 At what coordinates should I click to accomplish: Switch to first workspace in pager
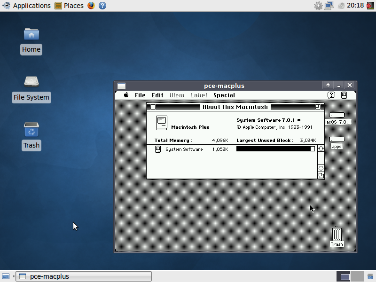point(343,276)
